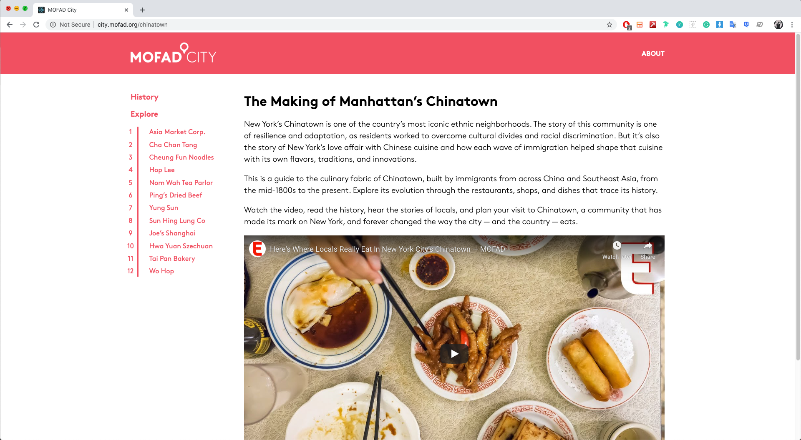
Task: Click the Watch later clock icon
Action: point(617,246)
